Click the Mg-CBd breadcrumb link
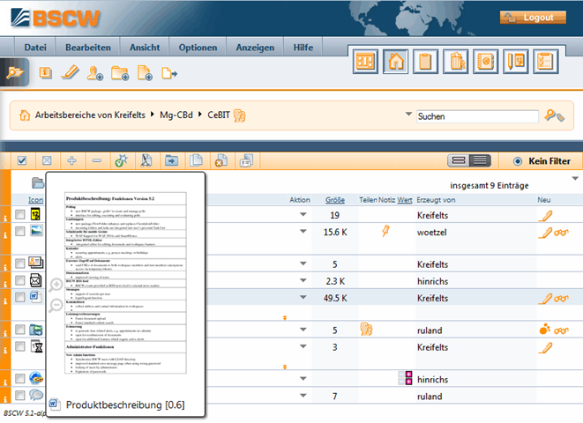This screenshot has height=423, width=583. (176, 115)
